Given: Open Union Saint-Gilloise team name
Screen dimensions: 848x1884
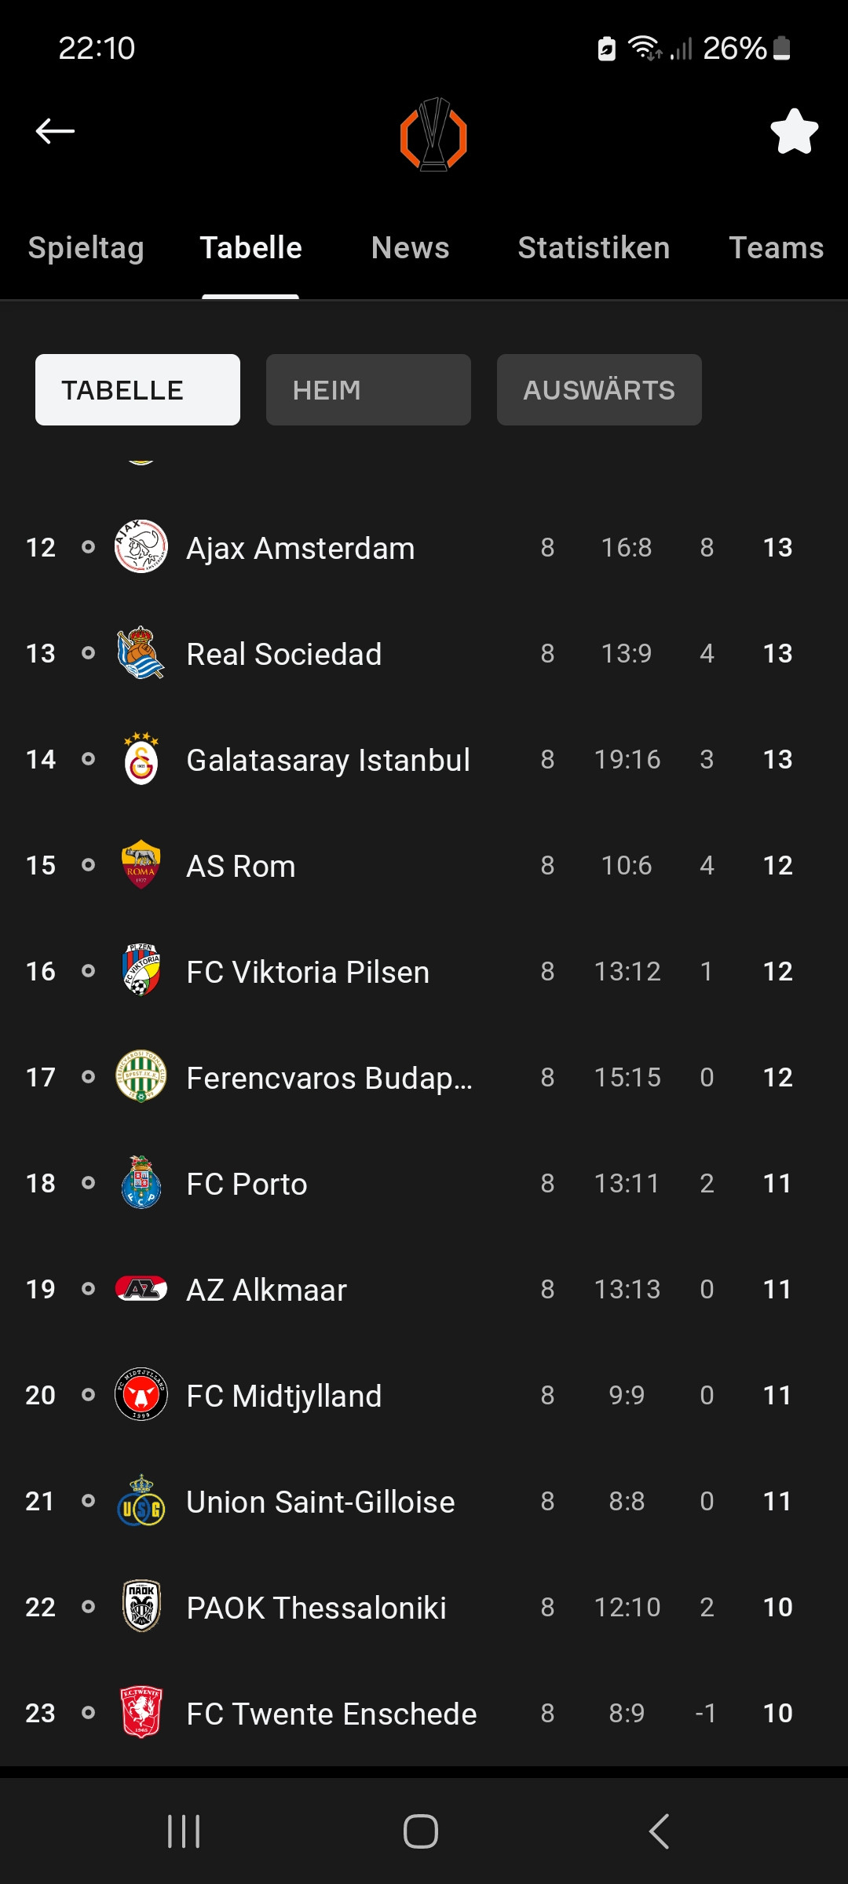Looking at the screenshot, I should point(320,1502).
